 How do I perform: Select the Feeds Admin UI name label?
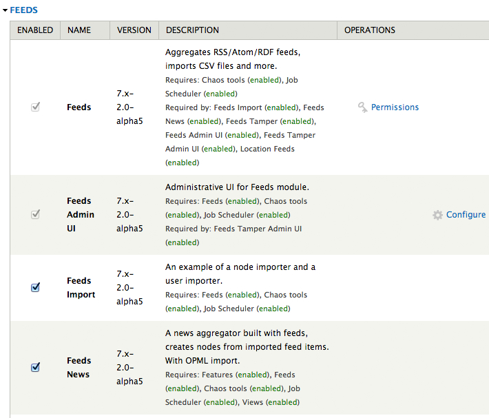[80, 215]
